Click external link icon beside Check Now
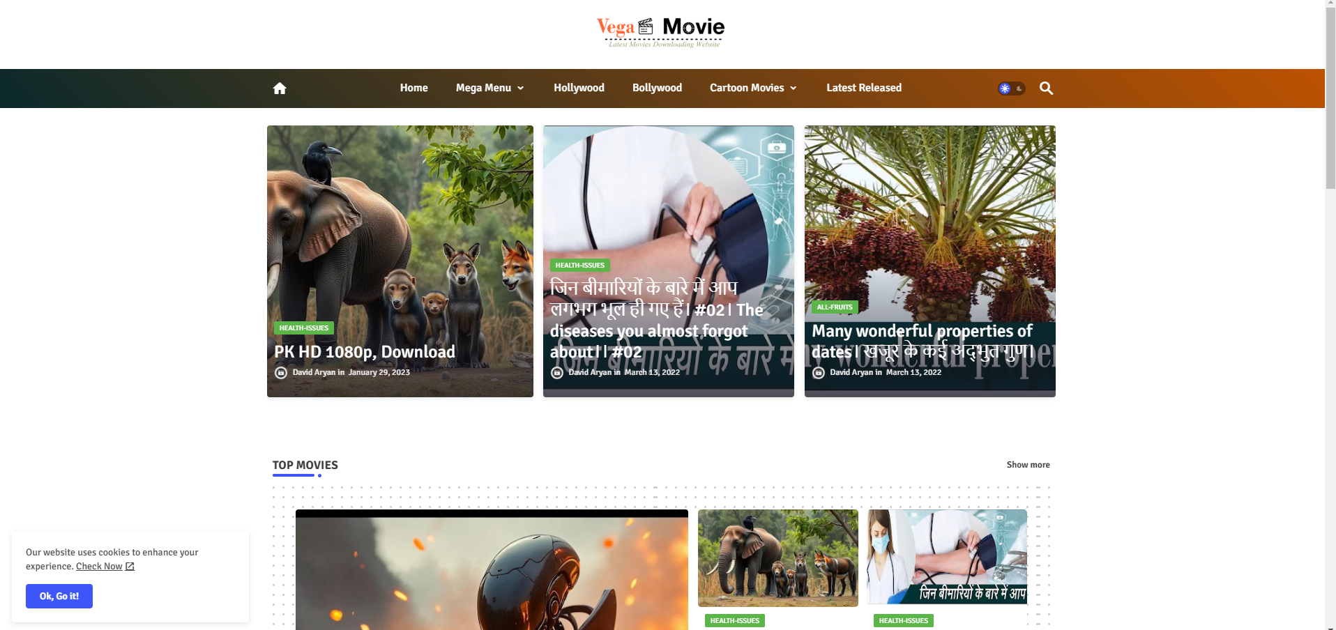Screen dimensions: 1336x630 coord(130,567)
